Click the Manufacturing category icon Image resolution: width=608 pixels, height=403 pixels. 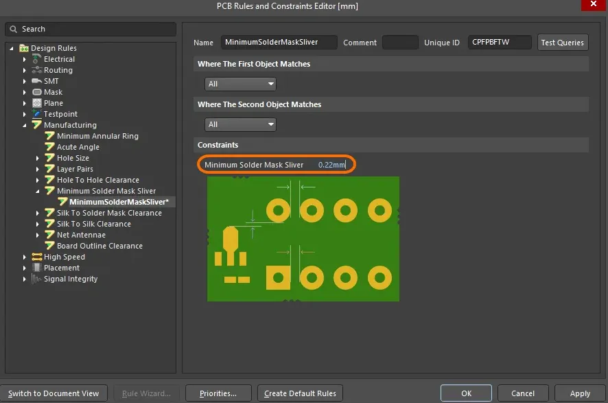click(37, 124)
